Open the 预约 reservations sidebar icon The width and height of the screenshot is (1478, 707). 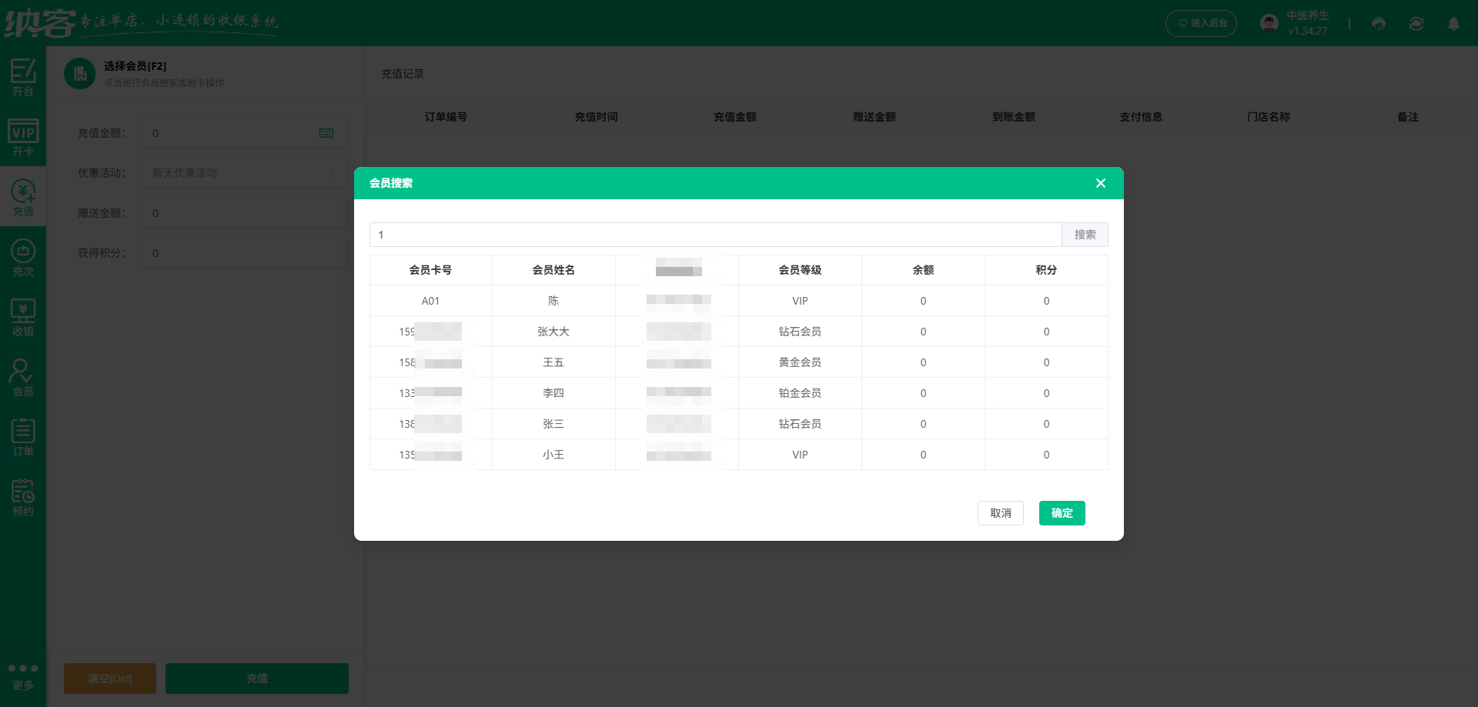[x=22, y=496]
